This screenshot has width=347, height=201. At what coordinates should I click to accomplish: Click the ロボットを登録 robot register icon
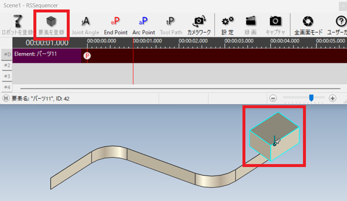tap(17, 25)
